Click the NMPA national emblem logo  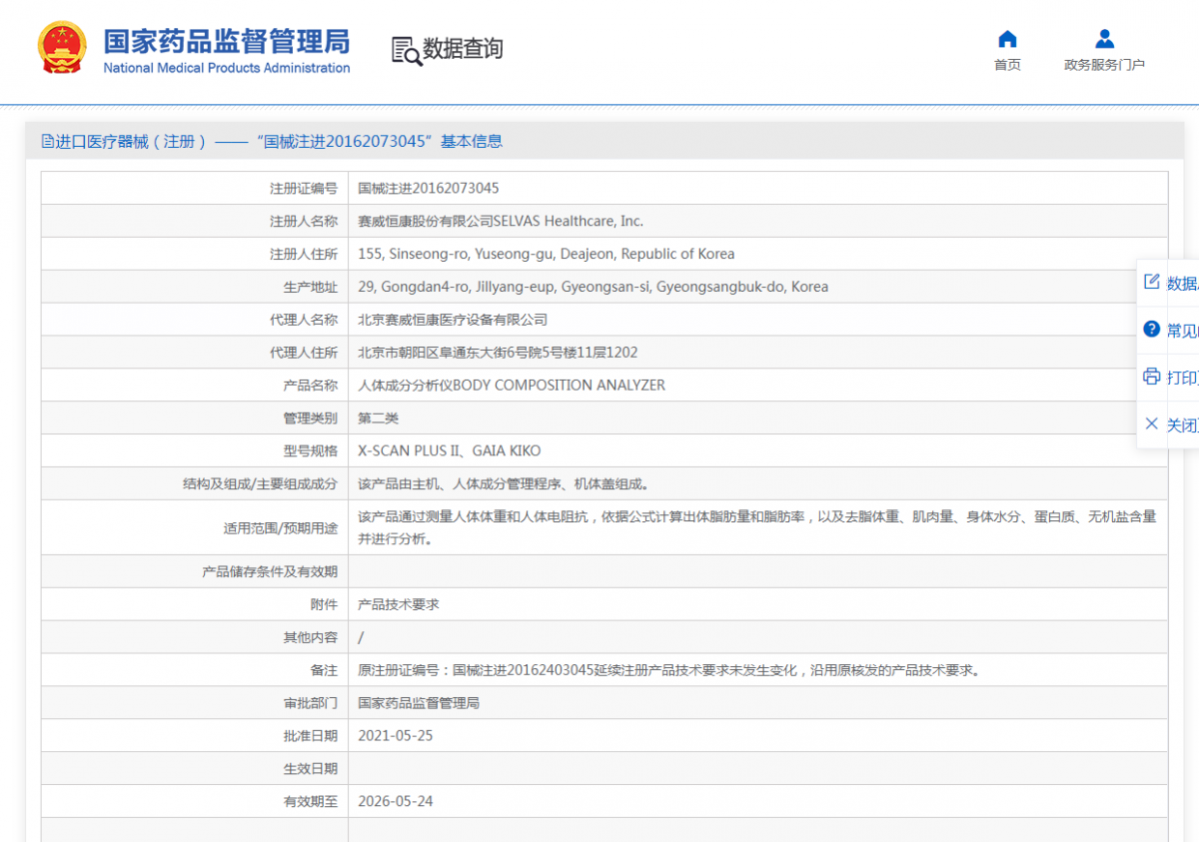coord(62,47)
